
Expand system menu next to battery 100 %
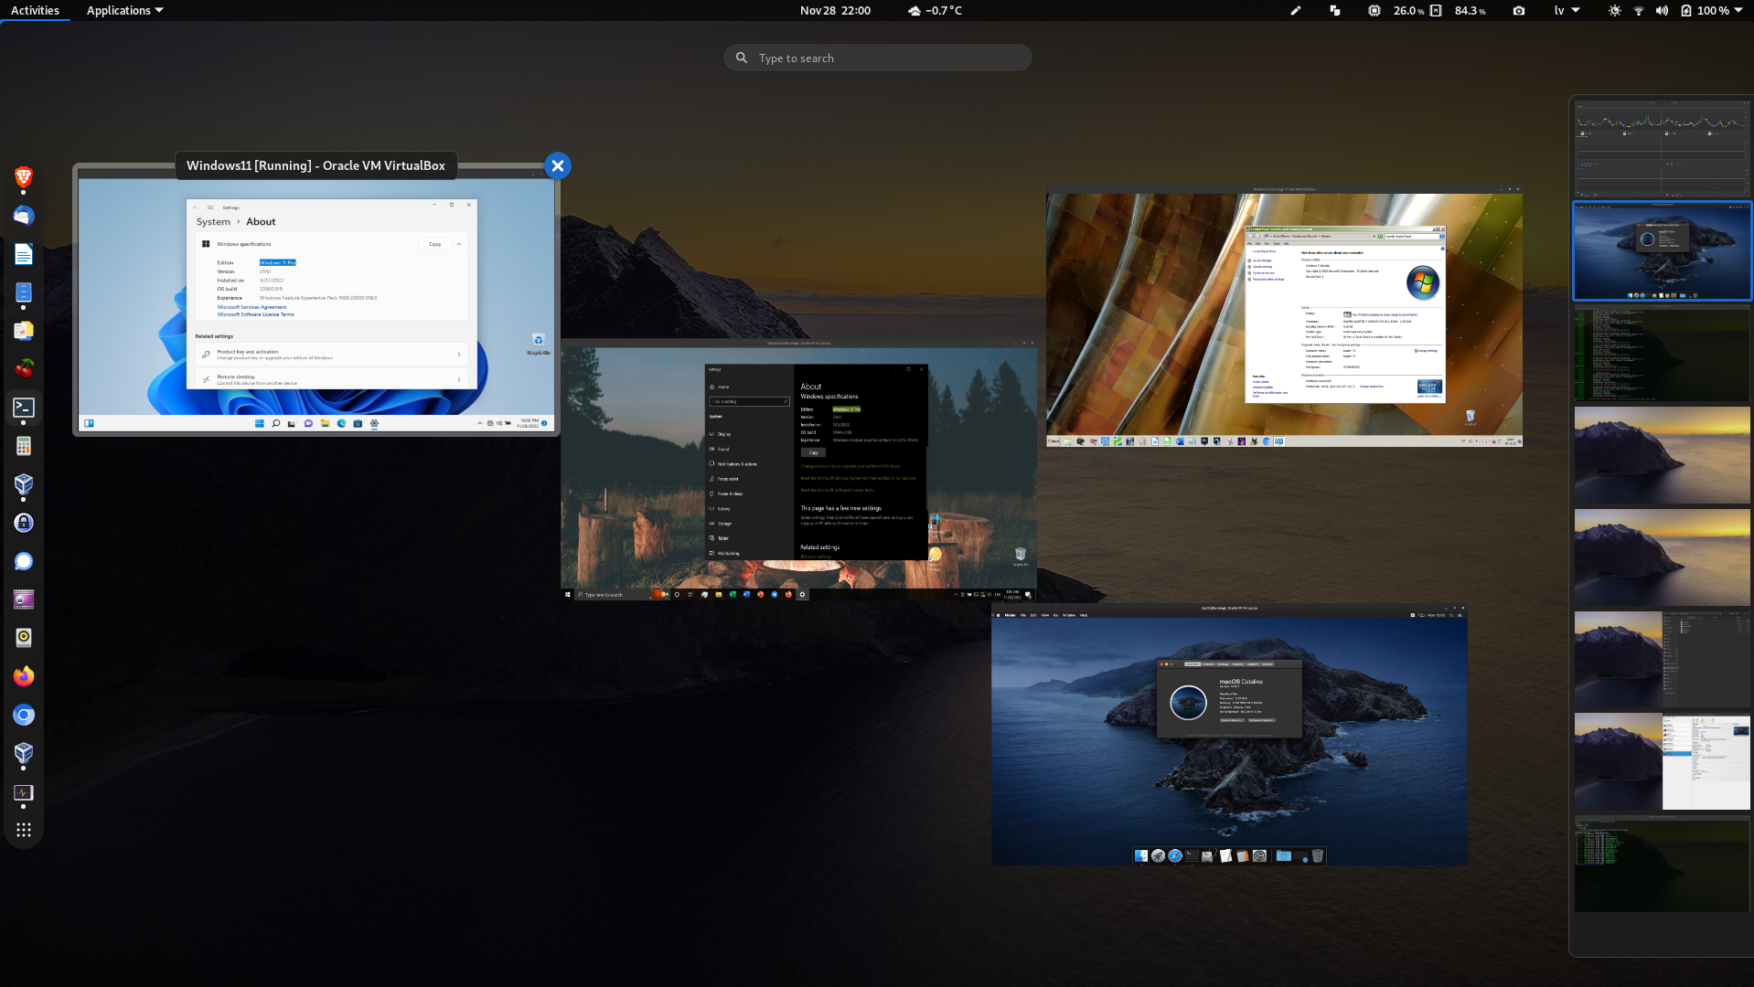1738,11
